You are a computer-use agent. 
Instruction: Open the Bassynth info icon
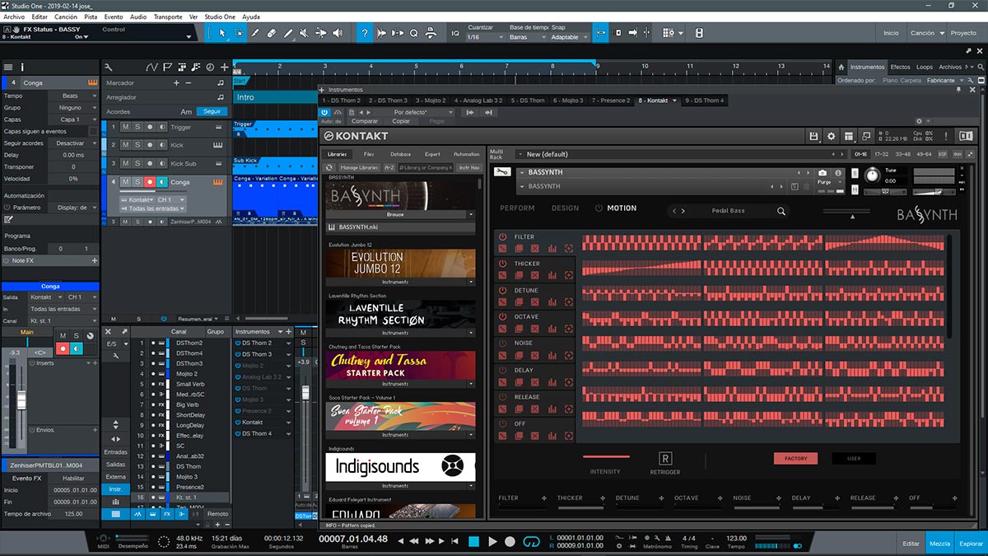pos(839,173)
